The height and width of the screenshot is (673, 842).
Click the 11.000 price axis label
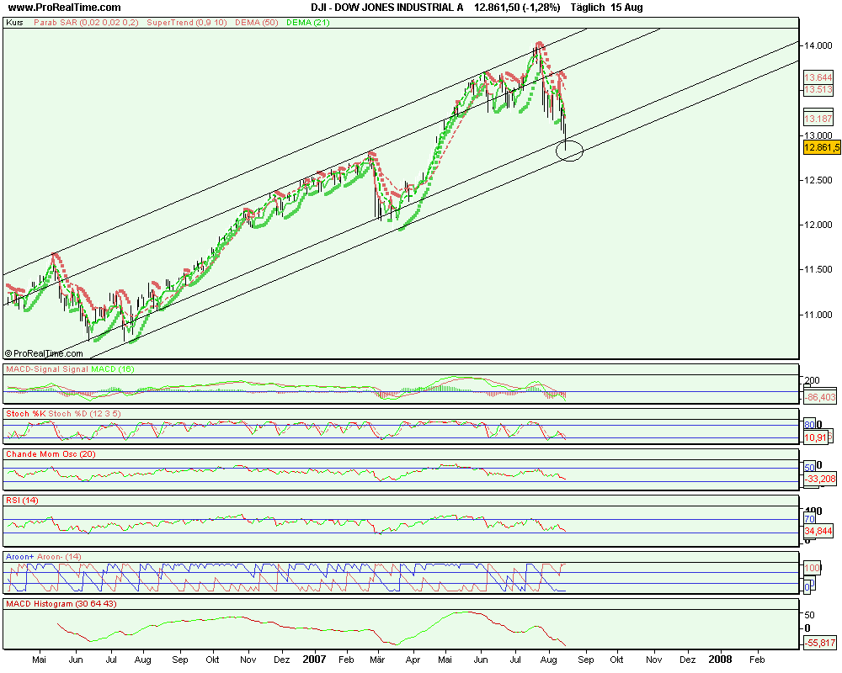[818, 315]
